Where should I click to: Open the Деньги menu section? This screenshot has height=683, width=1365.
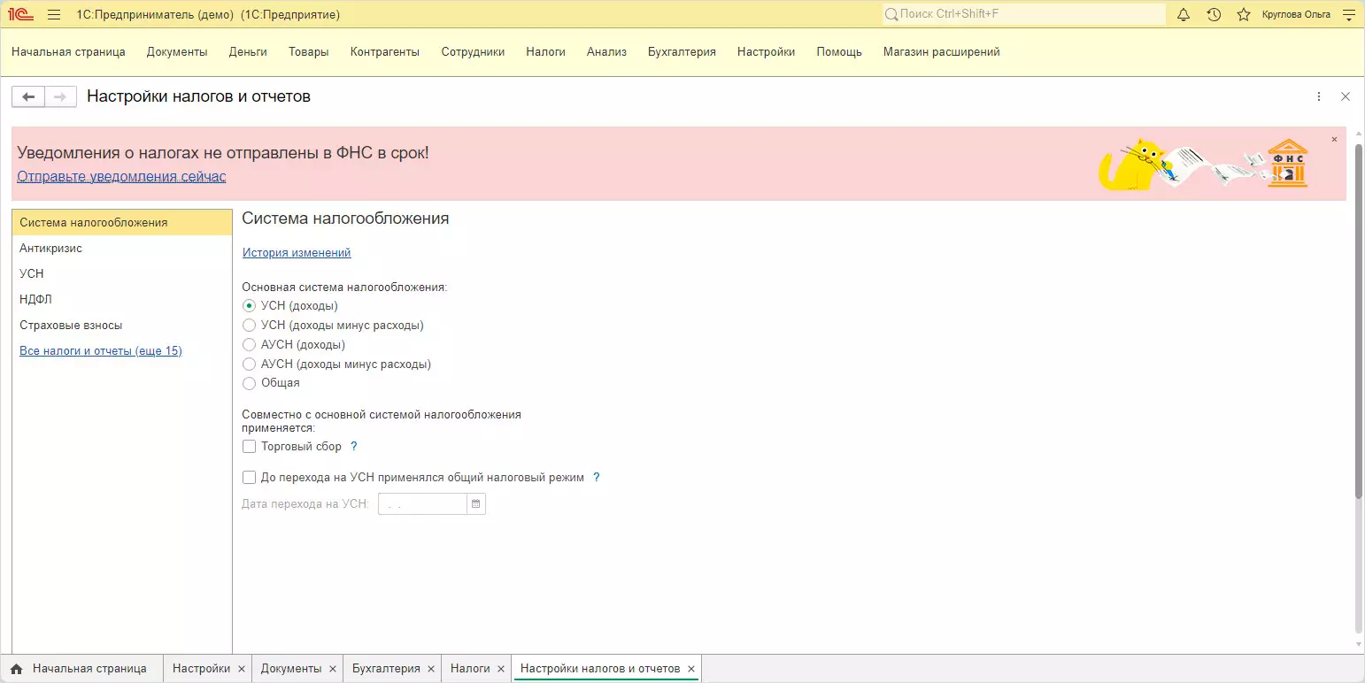pyautogui.click(x=248, y=52)
